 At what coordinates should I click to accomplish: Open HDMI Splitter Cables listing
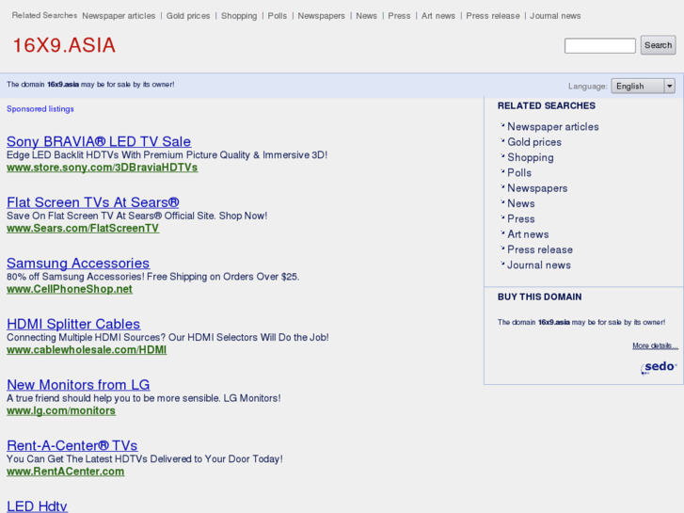point(73,324)
